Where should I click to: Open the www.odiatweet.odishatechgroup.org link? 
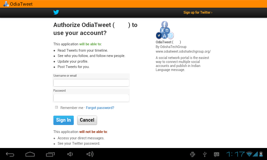183,51
